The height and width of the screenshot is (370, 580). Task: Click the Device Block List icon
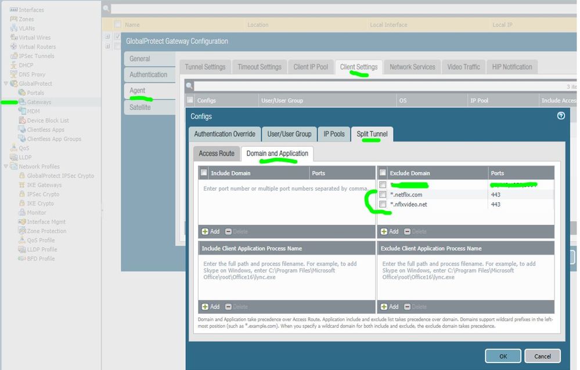tap(22, 121)
